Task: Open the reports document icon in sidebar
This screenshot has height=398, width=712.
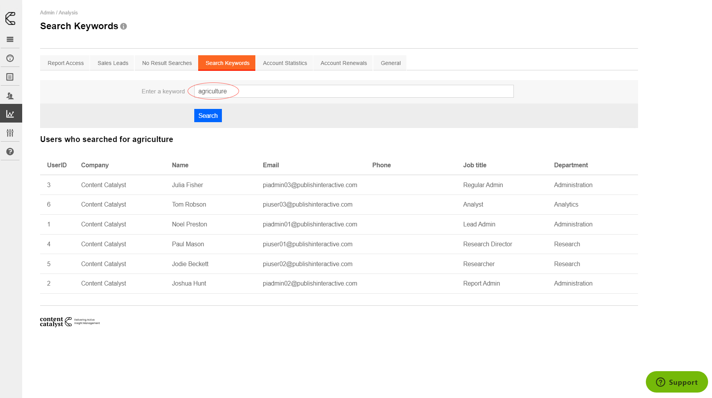Action: (x=10, y=77)
